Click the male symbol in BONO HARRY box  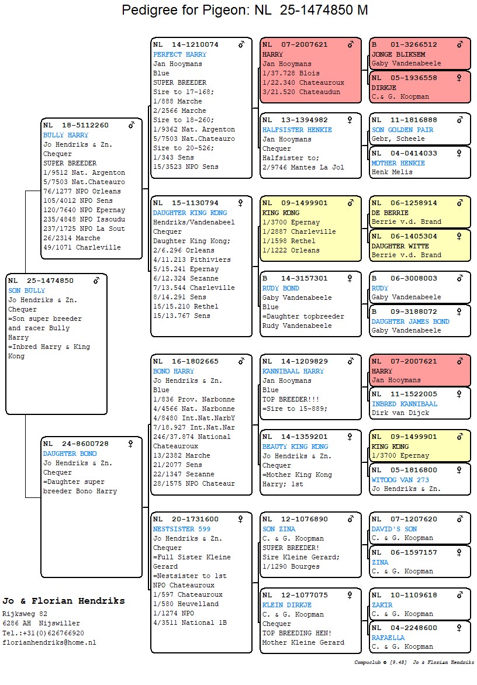point(241,362)
